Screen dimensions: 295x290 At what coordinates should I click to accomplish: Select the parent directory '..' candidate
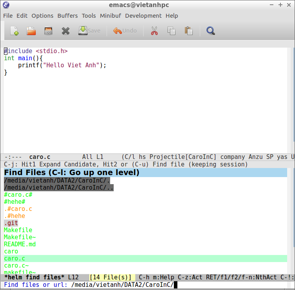point(59,188)
